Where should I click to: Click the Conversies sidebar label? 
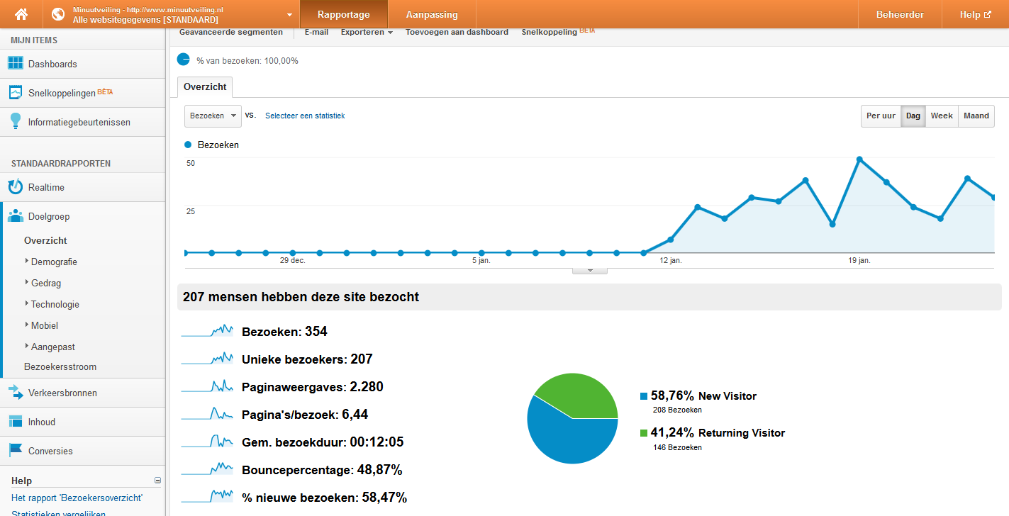click(x=50, y=451)
